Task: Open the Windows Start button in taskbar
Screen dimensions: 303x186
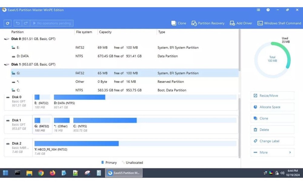Action: point(5,173)
